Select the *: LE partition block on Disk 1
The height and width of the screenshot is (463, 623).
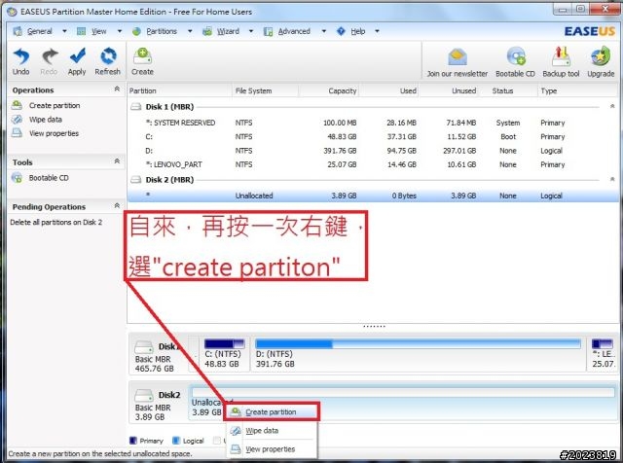point(603,353)
